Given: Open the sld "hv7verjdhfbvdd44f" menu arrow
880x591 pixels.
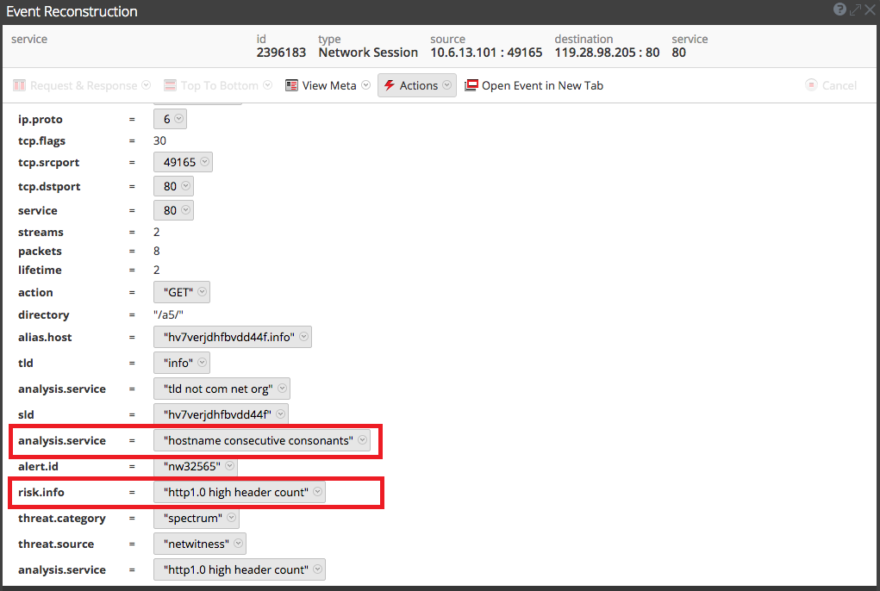Looking at the screenshot, I should coord(281,414).
